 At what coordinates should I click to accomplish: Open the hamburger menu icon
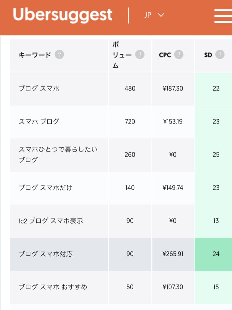click(x=223, y=16)
